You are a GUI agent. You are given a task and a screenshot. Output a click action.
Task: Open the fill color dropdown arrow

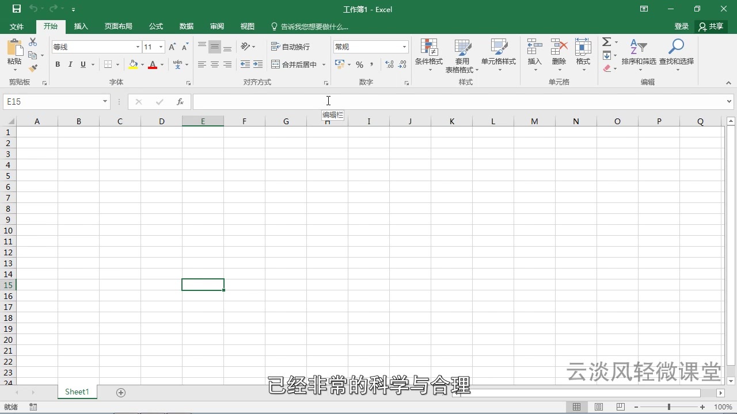point(142,64)
